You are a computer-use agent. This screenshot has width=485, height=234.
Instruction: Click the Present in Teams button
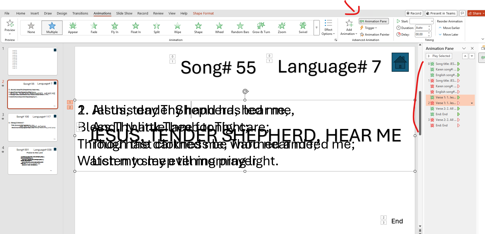pyautogui.click(x=441, y=13)
